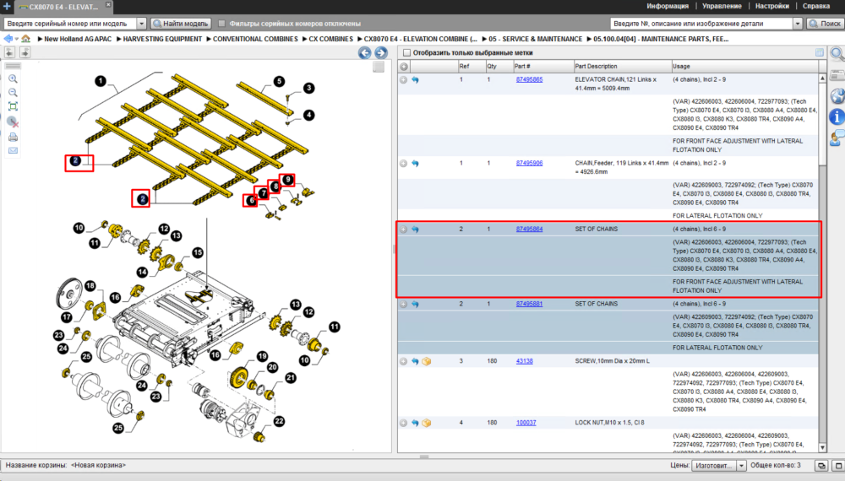Click the Найти модель button
This screenshot has height=481, width=845.
(x=181, y=24)
